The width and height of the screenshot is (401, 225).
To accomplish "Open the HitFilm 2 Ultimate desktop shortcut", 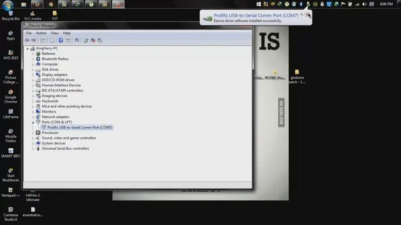I will point(33,196).
